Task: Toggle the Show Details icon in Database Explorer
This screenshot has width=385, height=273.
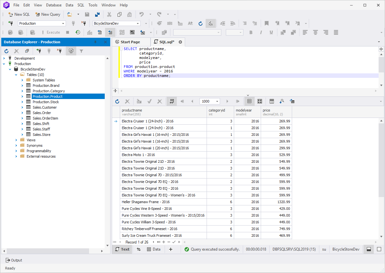Action: tap(71, 51)
